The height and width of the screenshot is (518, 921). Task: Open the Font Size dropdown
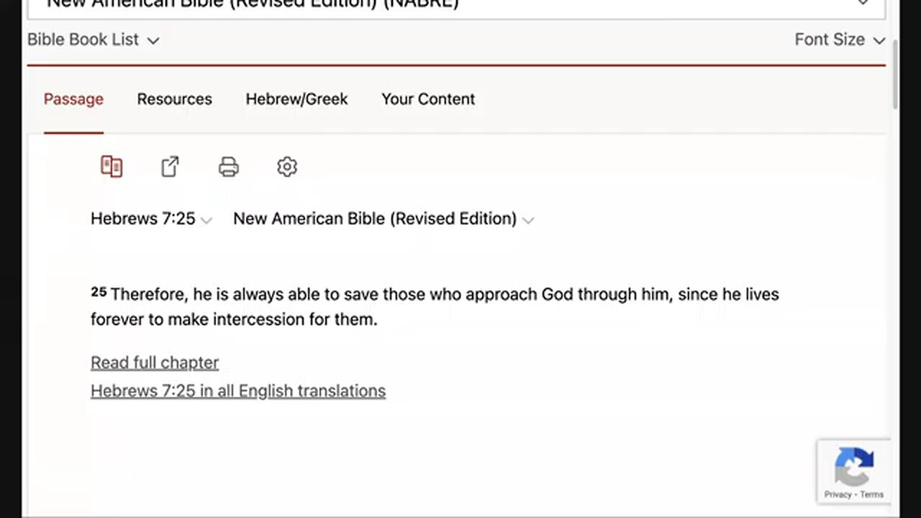coord(839,40)
